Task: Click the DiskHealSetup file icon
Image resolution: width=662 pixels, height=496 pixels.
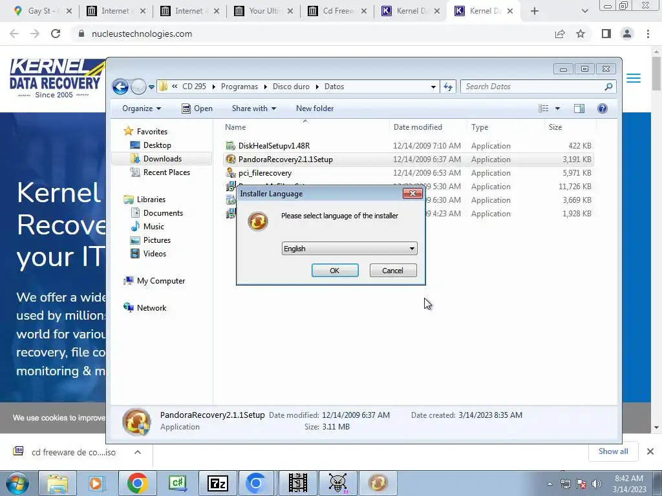Action: [231, 146]
